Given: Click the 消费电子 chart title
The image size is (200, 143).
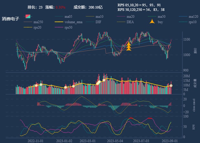Looking at the screenshot, I should [11, 19].
